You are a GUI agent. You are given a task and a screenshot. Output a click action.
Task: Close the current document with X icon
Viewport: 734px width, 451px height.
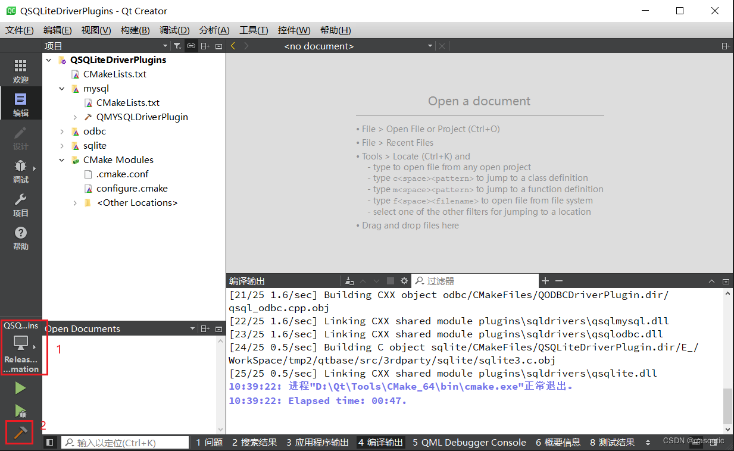pyautogui.click(x=442, y=46)
